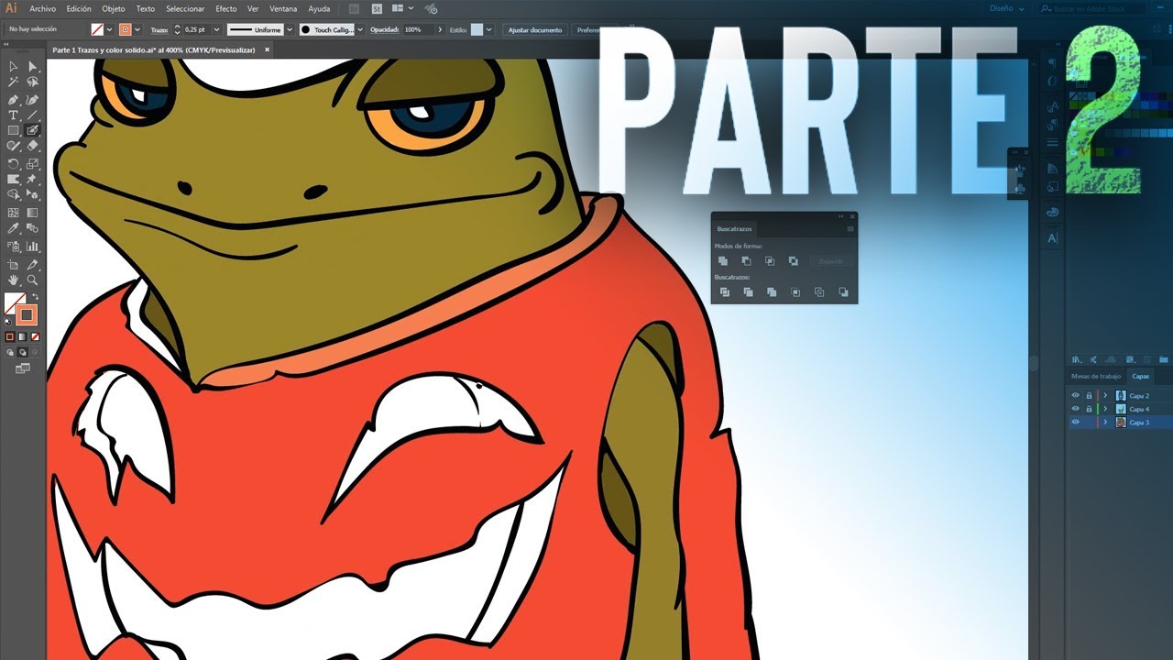
Task: Select the Rotate tool
Action: [x=14, y=163]
